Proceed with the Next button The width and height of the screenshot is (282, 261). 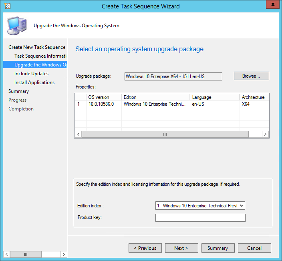tap(181, 248)
